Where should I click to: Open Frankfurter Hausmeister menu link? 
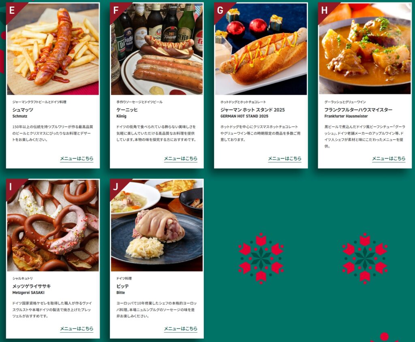(x=389, y=159)
